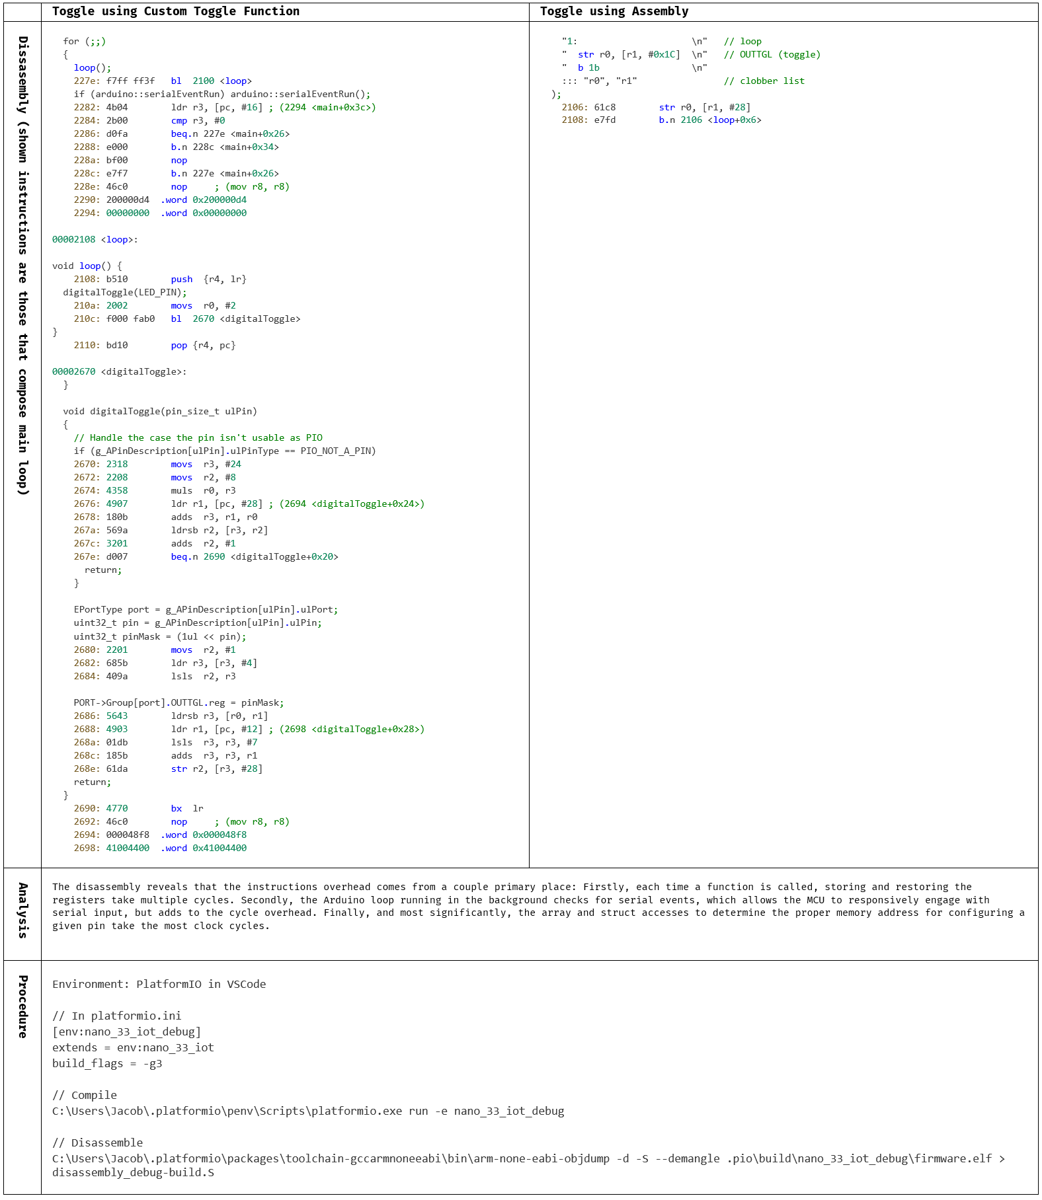Screen dimensions: 1042x1200
Task: Click the '// OUTTGL (toggle)' assembly comment
Action: pos(772,55)
